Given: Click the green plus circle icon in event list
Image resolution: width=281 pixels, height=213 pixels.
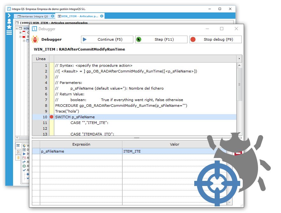Looking at the screenshot, I should [24, 166].
